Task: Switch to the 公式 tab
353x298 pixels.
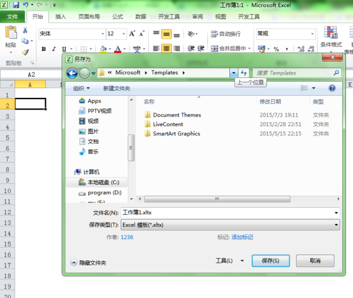Action: (118, 16)
